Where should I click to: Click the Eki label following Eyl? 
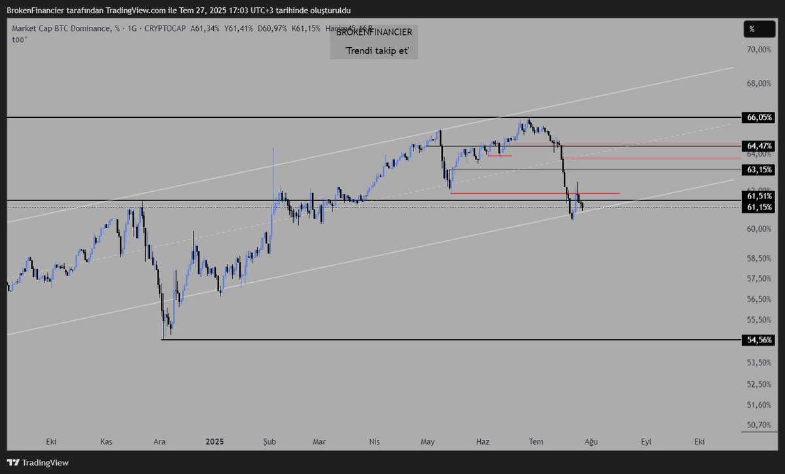click(699, 442)
